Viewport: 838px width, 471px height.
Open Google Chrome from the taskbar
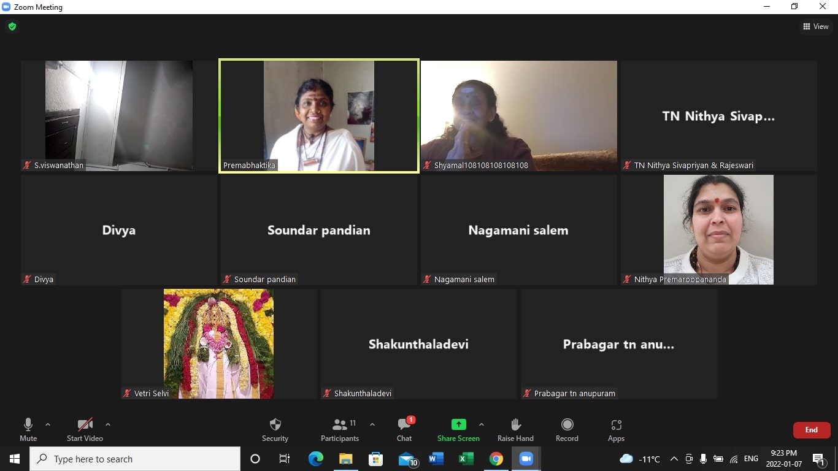pyautogui.click(x=496, y=459)
